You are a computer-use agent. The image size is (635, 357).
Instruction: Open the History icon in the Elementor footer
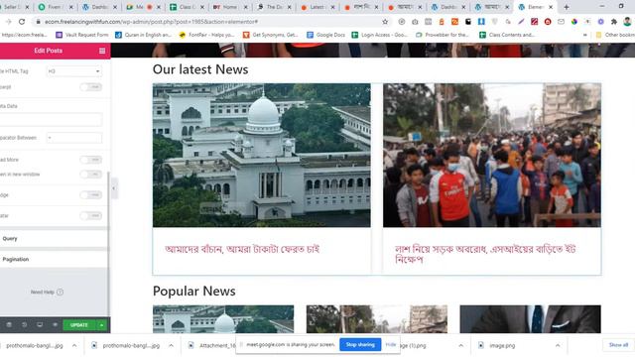(x=24, y=325)
